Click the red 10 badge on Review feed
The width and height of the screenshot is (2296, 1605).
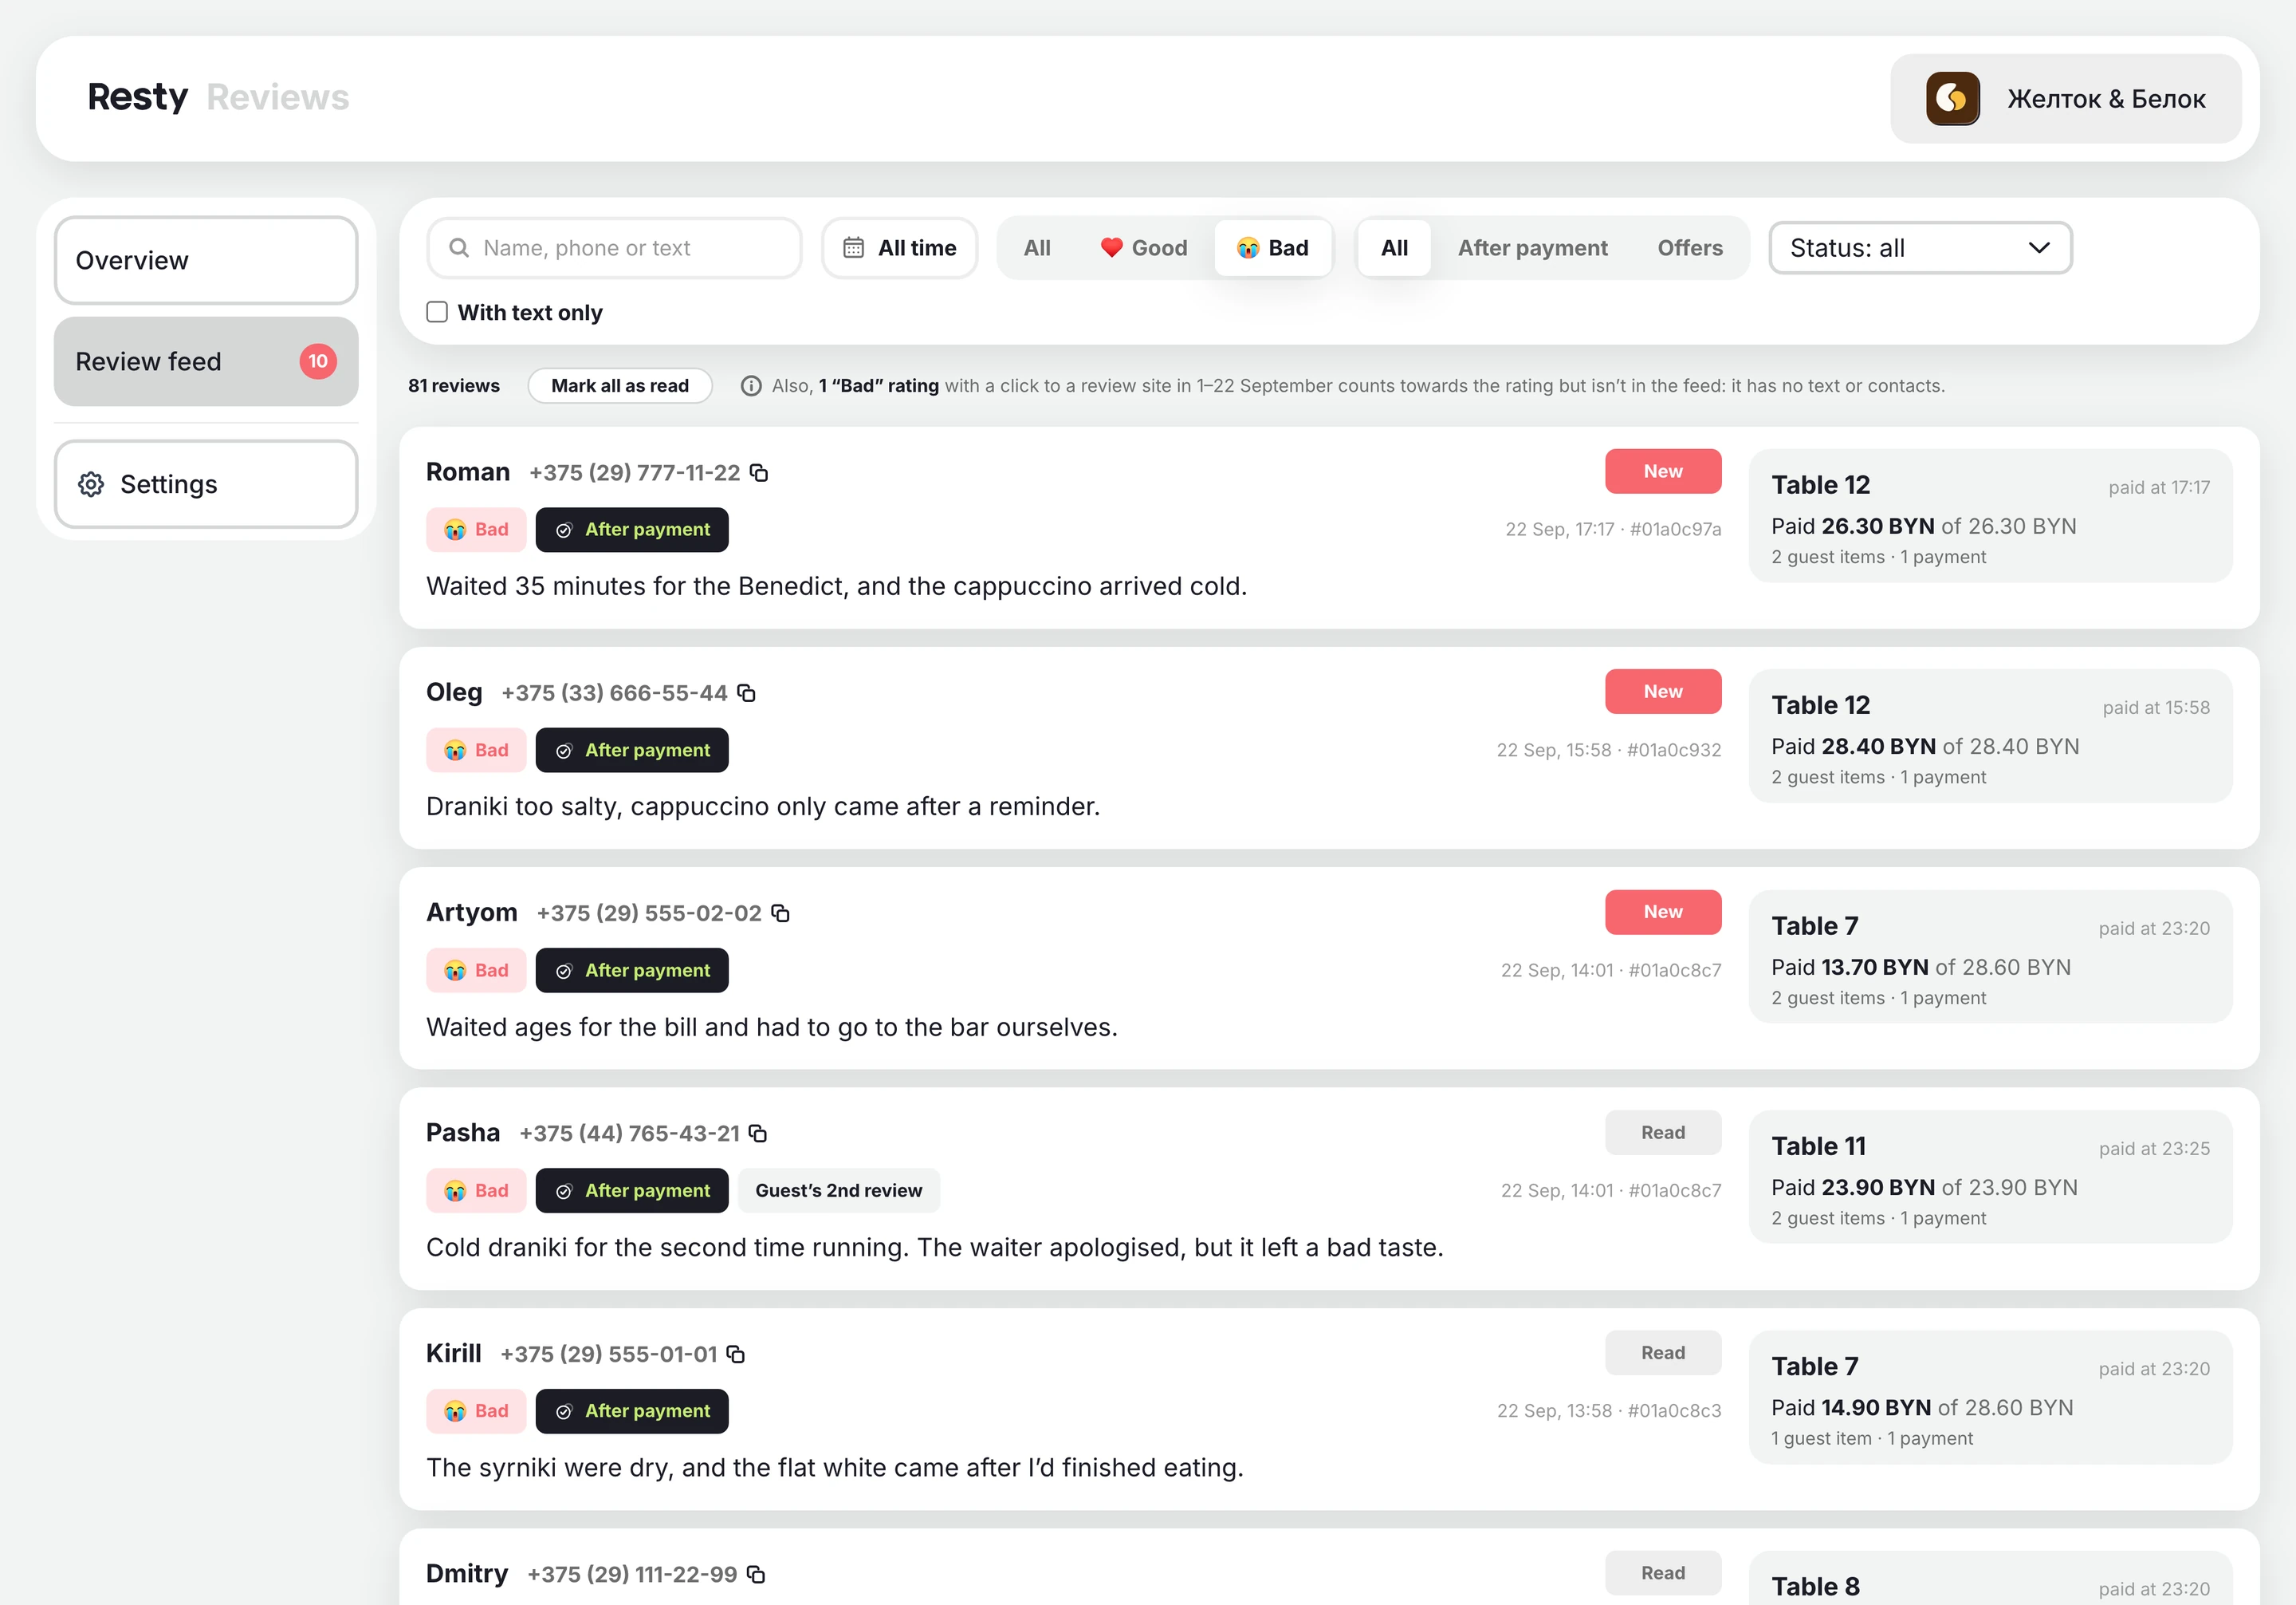click(x=318, y=361)
